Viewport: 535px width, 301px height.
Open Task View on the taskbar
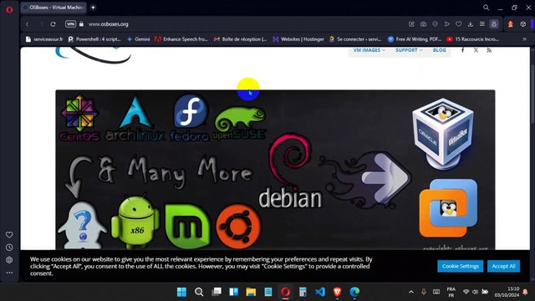(x=217, y=292)
